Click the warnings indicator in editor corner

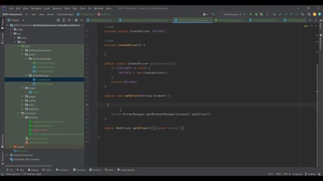click(x=306, y=26)
